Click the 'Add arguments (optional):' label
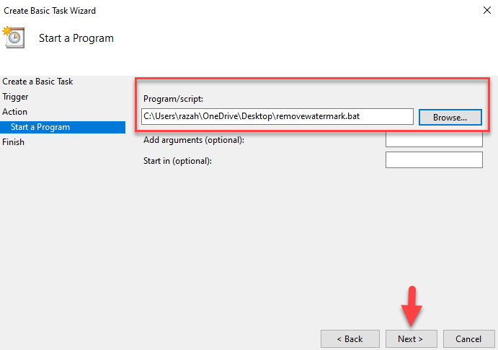Viewport: 498px width, 350px height. tap(194, 139)
